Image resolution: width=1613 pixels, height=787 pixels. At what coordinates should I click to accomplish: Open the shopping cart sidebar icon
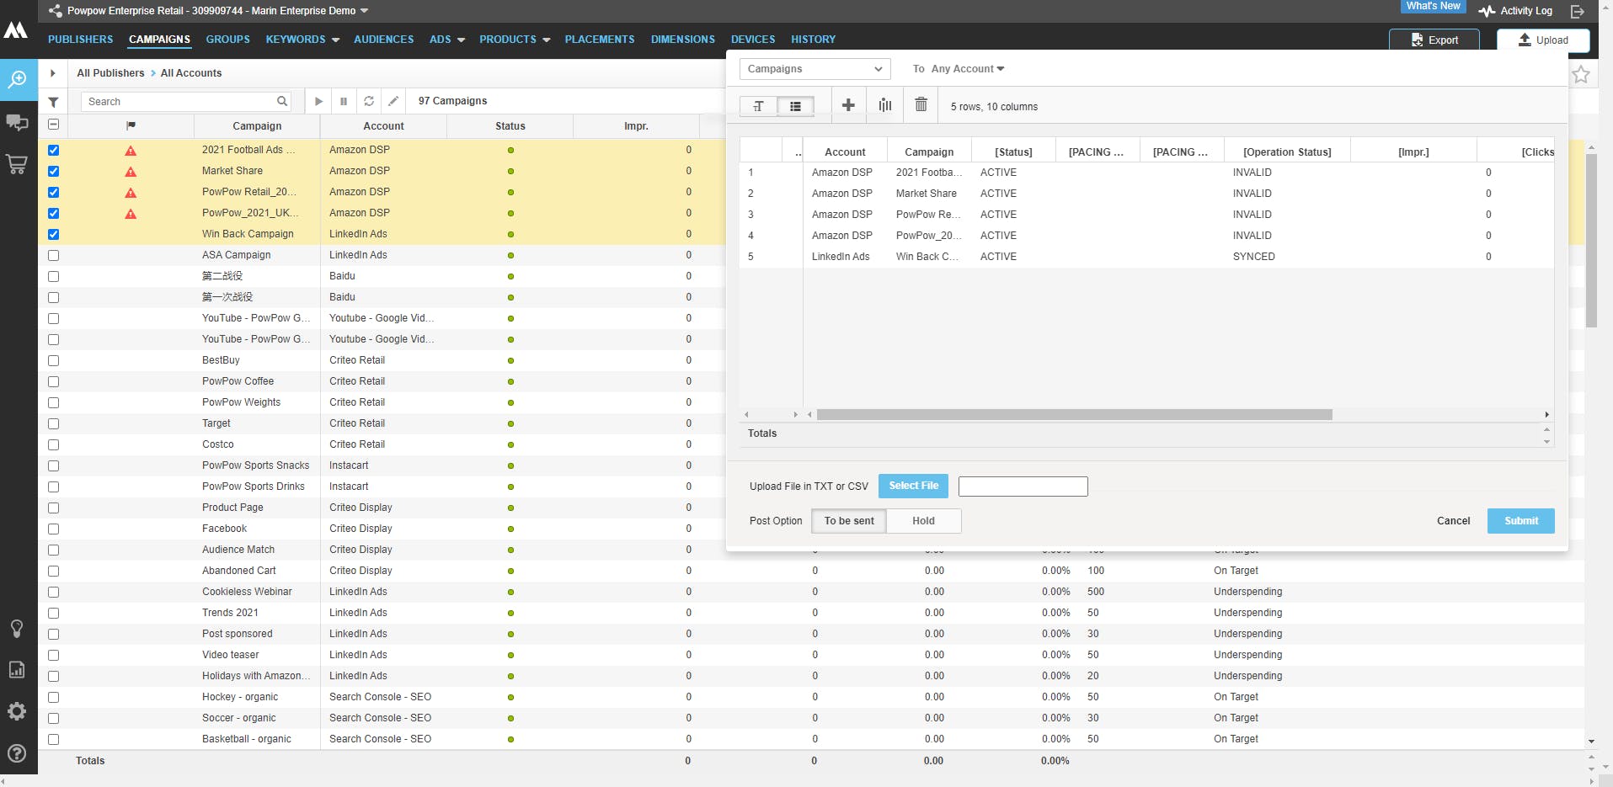click(x=17, y=164)
